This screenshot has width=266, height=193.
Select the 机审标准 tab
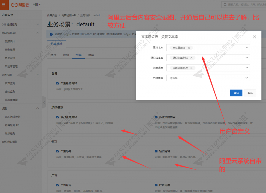(56, 44)
